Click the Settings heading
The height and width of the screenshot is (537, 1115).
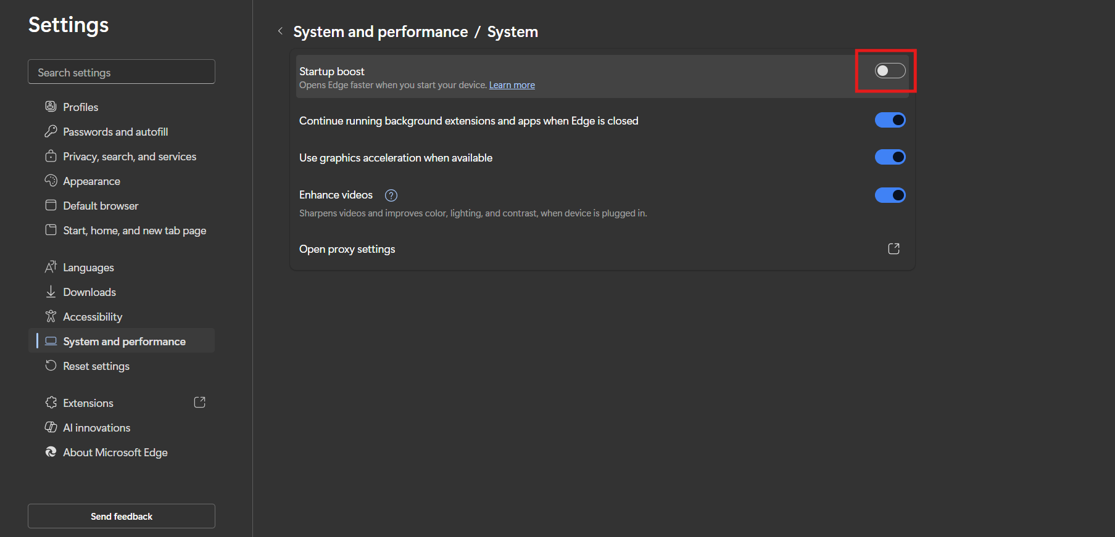[x=68, y=25]
